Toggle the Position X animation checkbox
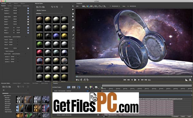The height and width of the screenshot is (118, 193). [x=28, y=8]
